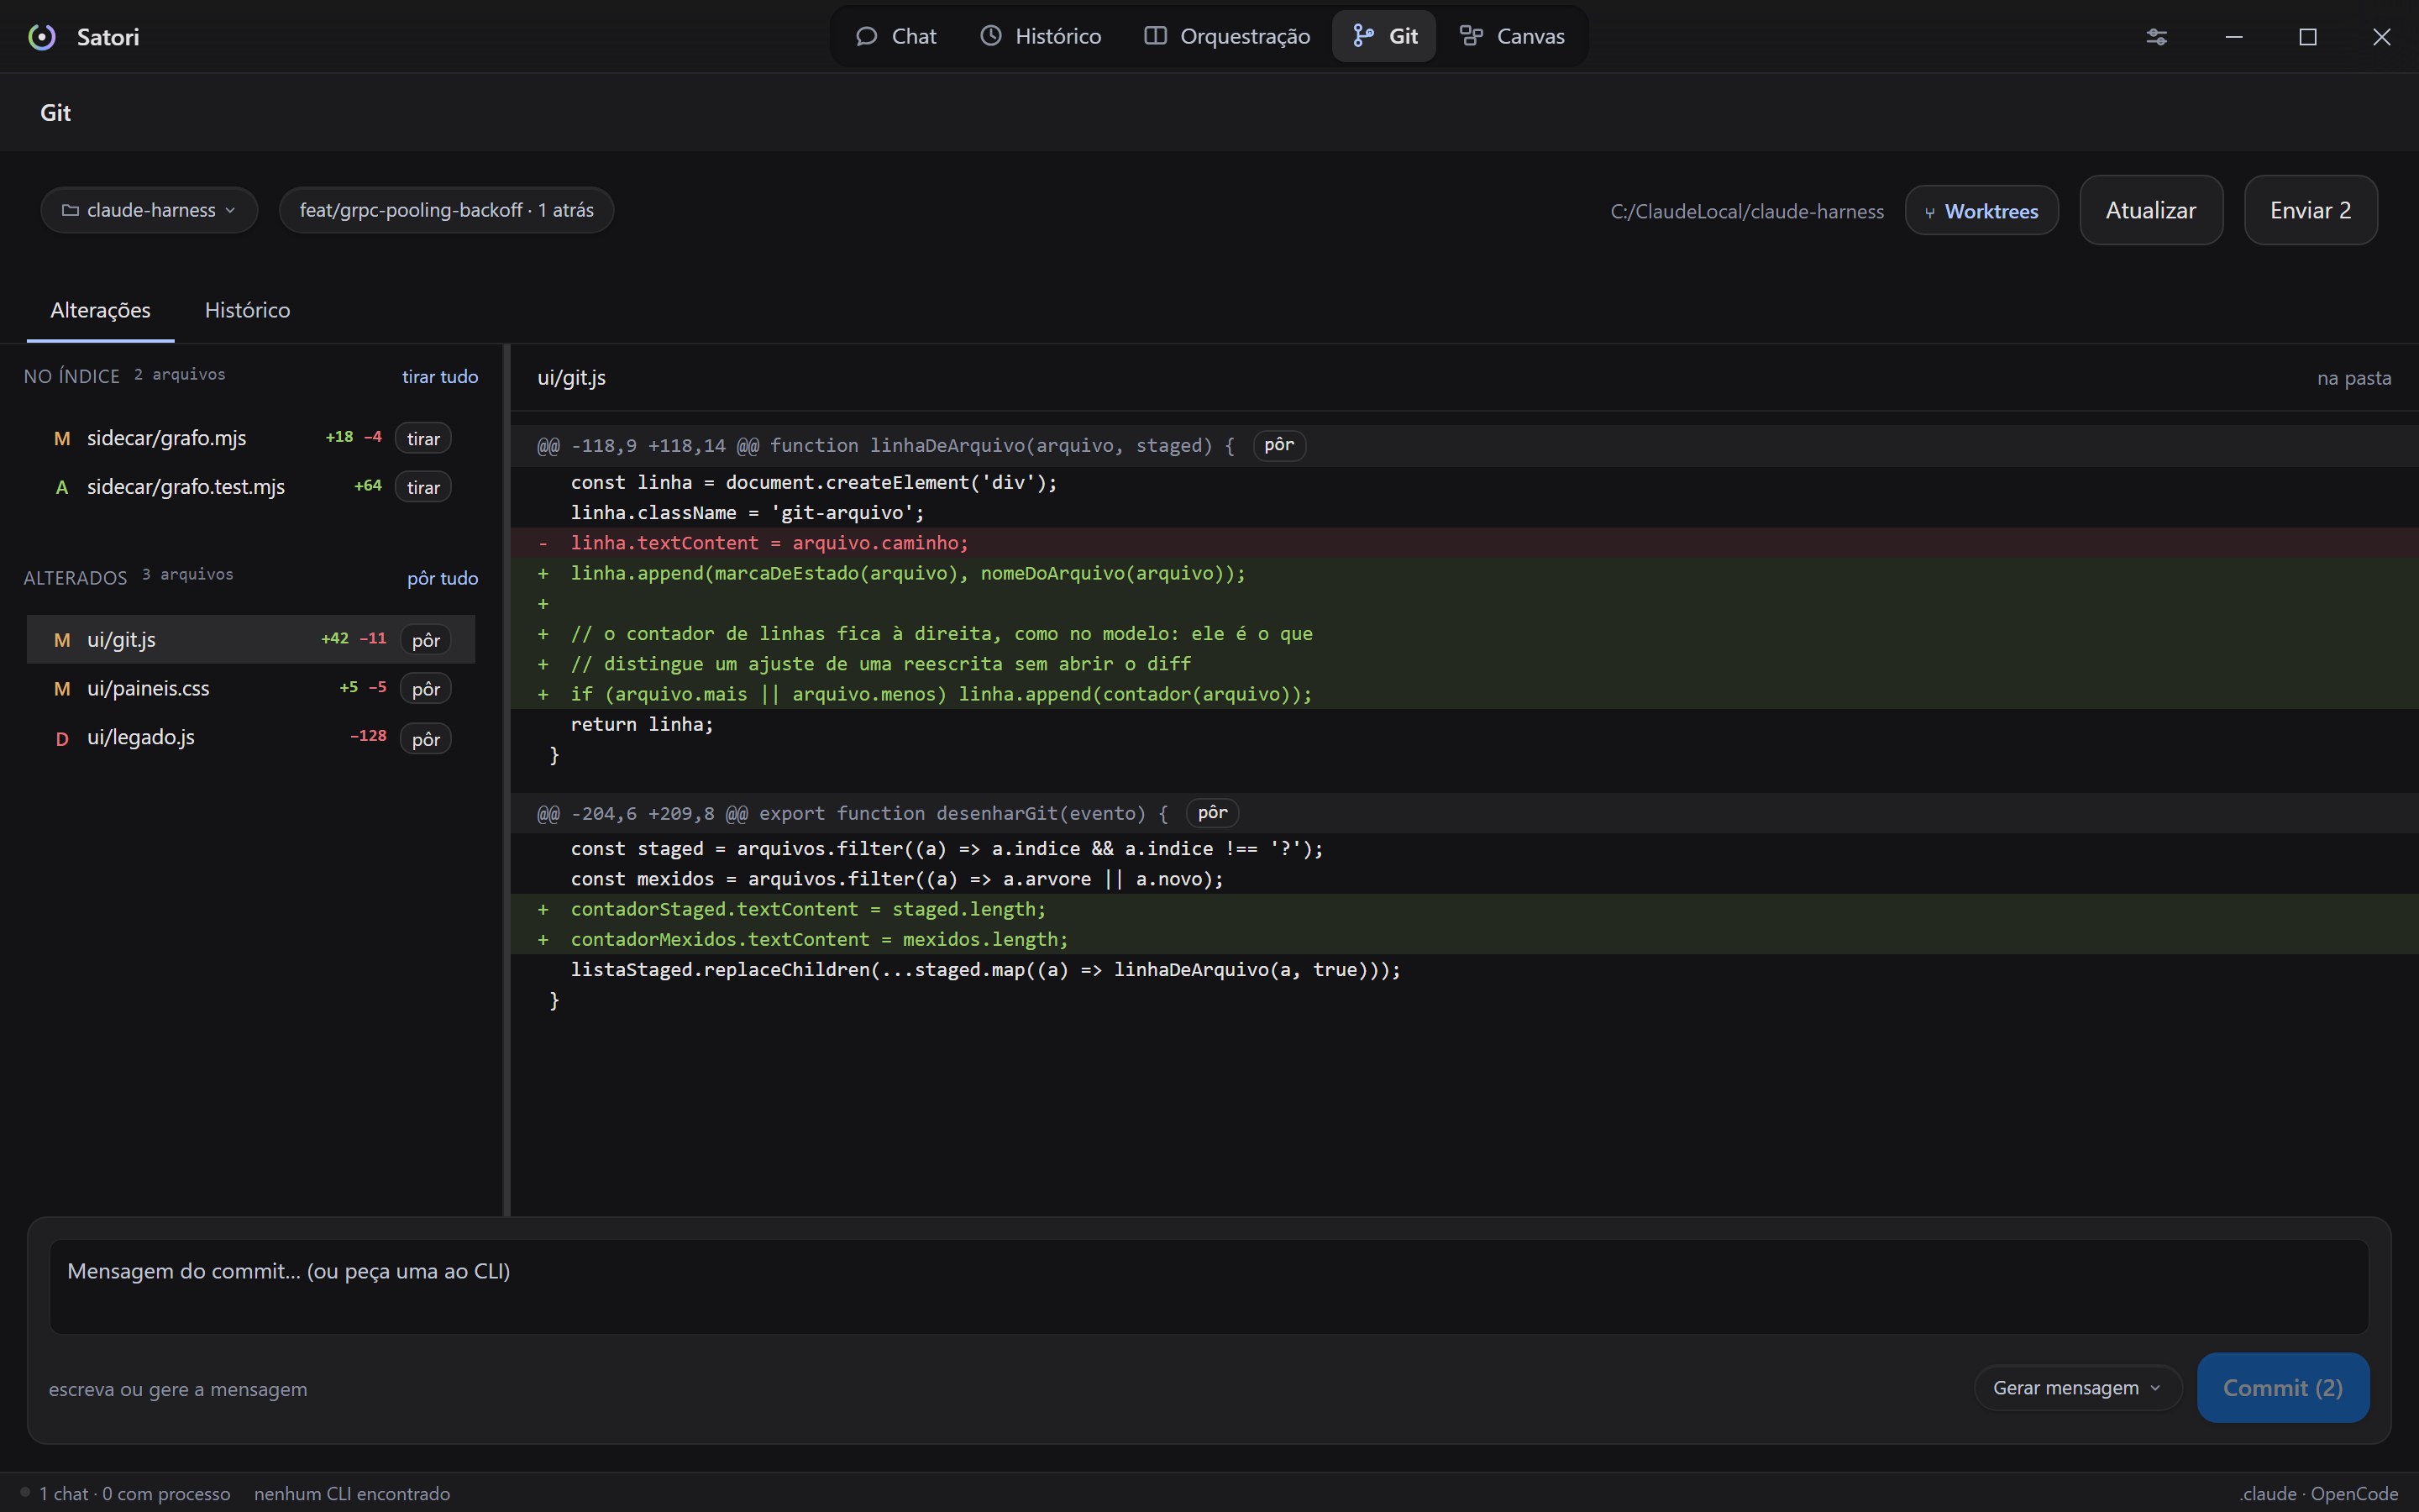Click the 'pôr tudo' link
Viewport: 2419px width, 1512px height.
442,578
